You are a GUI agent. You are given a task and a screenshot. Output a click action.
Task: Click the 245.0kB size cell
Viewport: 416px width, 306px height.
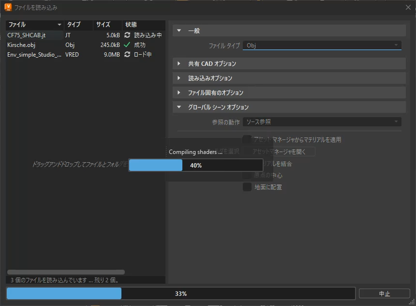[110, 45]
